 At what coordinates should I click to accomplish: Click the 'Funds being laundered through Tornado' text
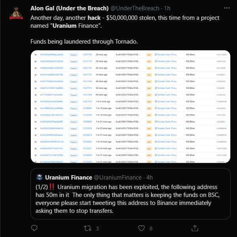point(84,42)
